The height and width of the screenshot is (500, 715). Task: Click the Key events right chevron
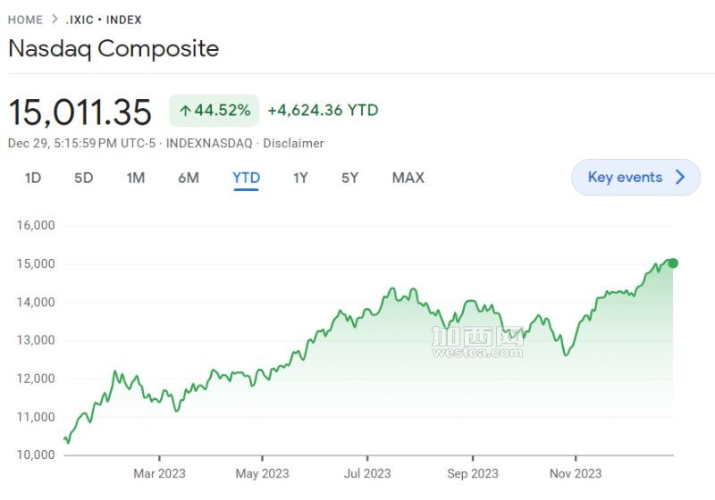[680, 177]
